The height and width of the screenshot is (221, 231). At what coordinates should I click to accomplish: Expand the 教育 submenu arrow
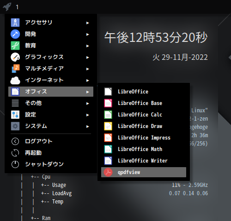click(x=88, y=46)
